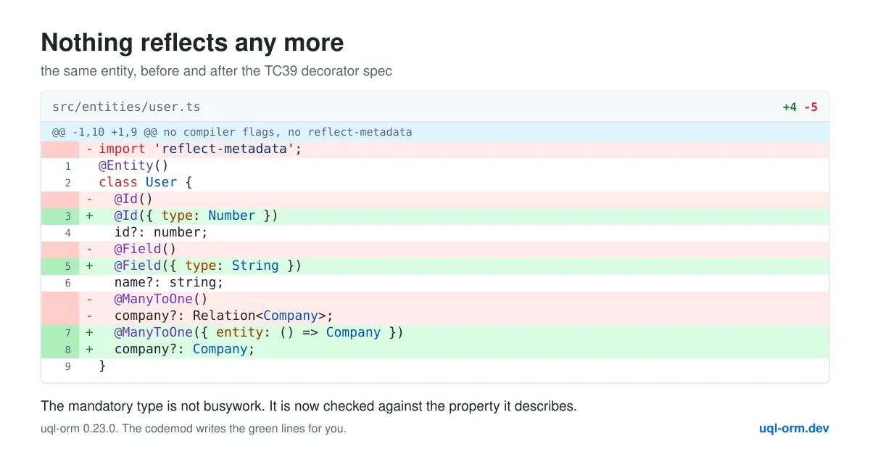The width and height of the screenshot is (870, 457).
Task: Select the -5 deletions count
Action: pos(811,107)
